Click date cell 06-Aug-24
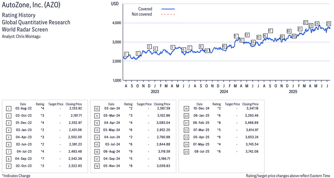 [x=112, y=152]
